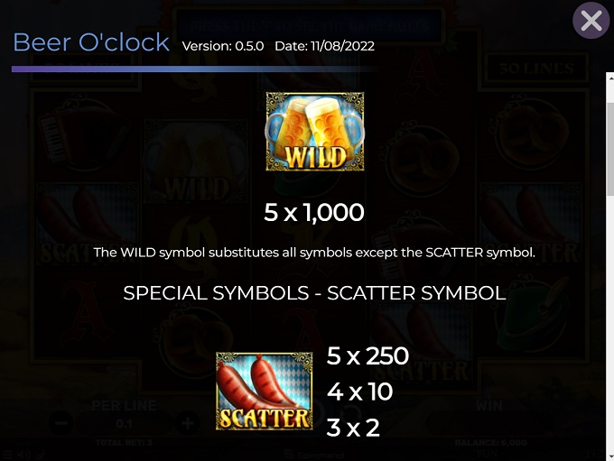This screenshot has width=614, height=461.
Task: Click the dimmed plus bet button
Action: pyautogui.click(x=188, y=423)
